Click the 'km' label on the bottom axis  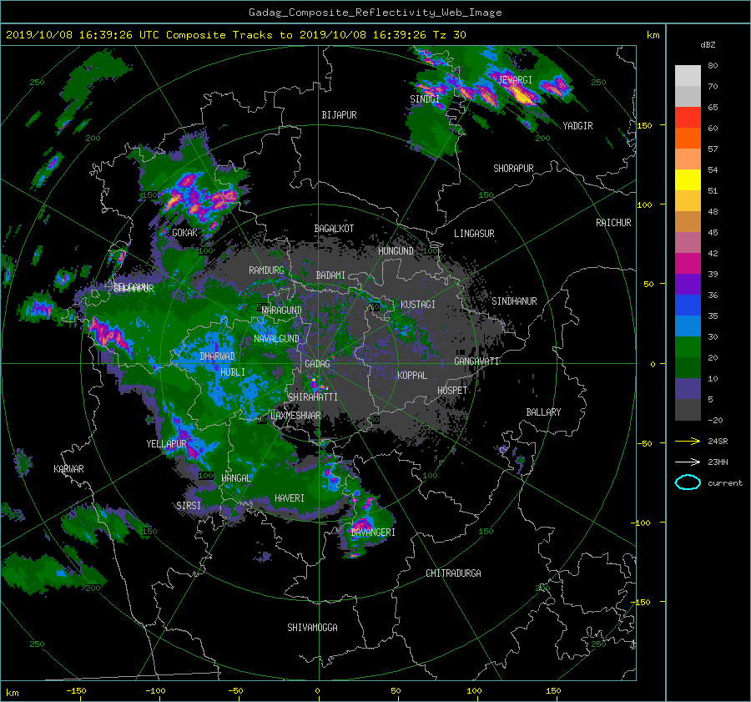(x=13, y=693)
